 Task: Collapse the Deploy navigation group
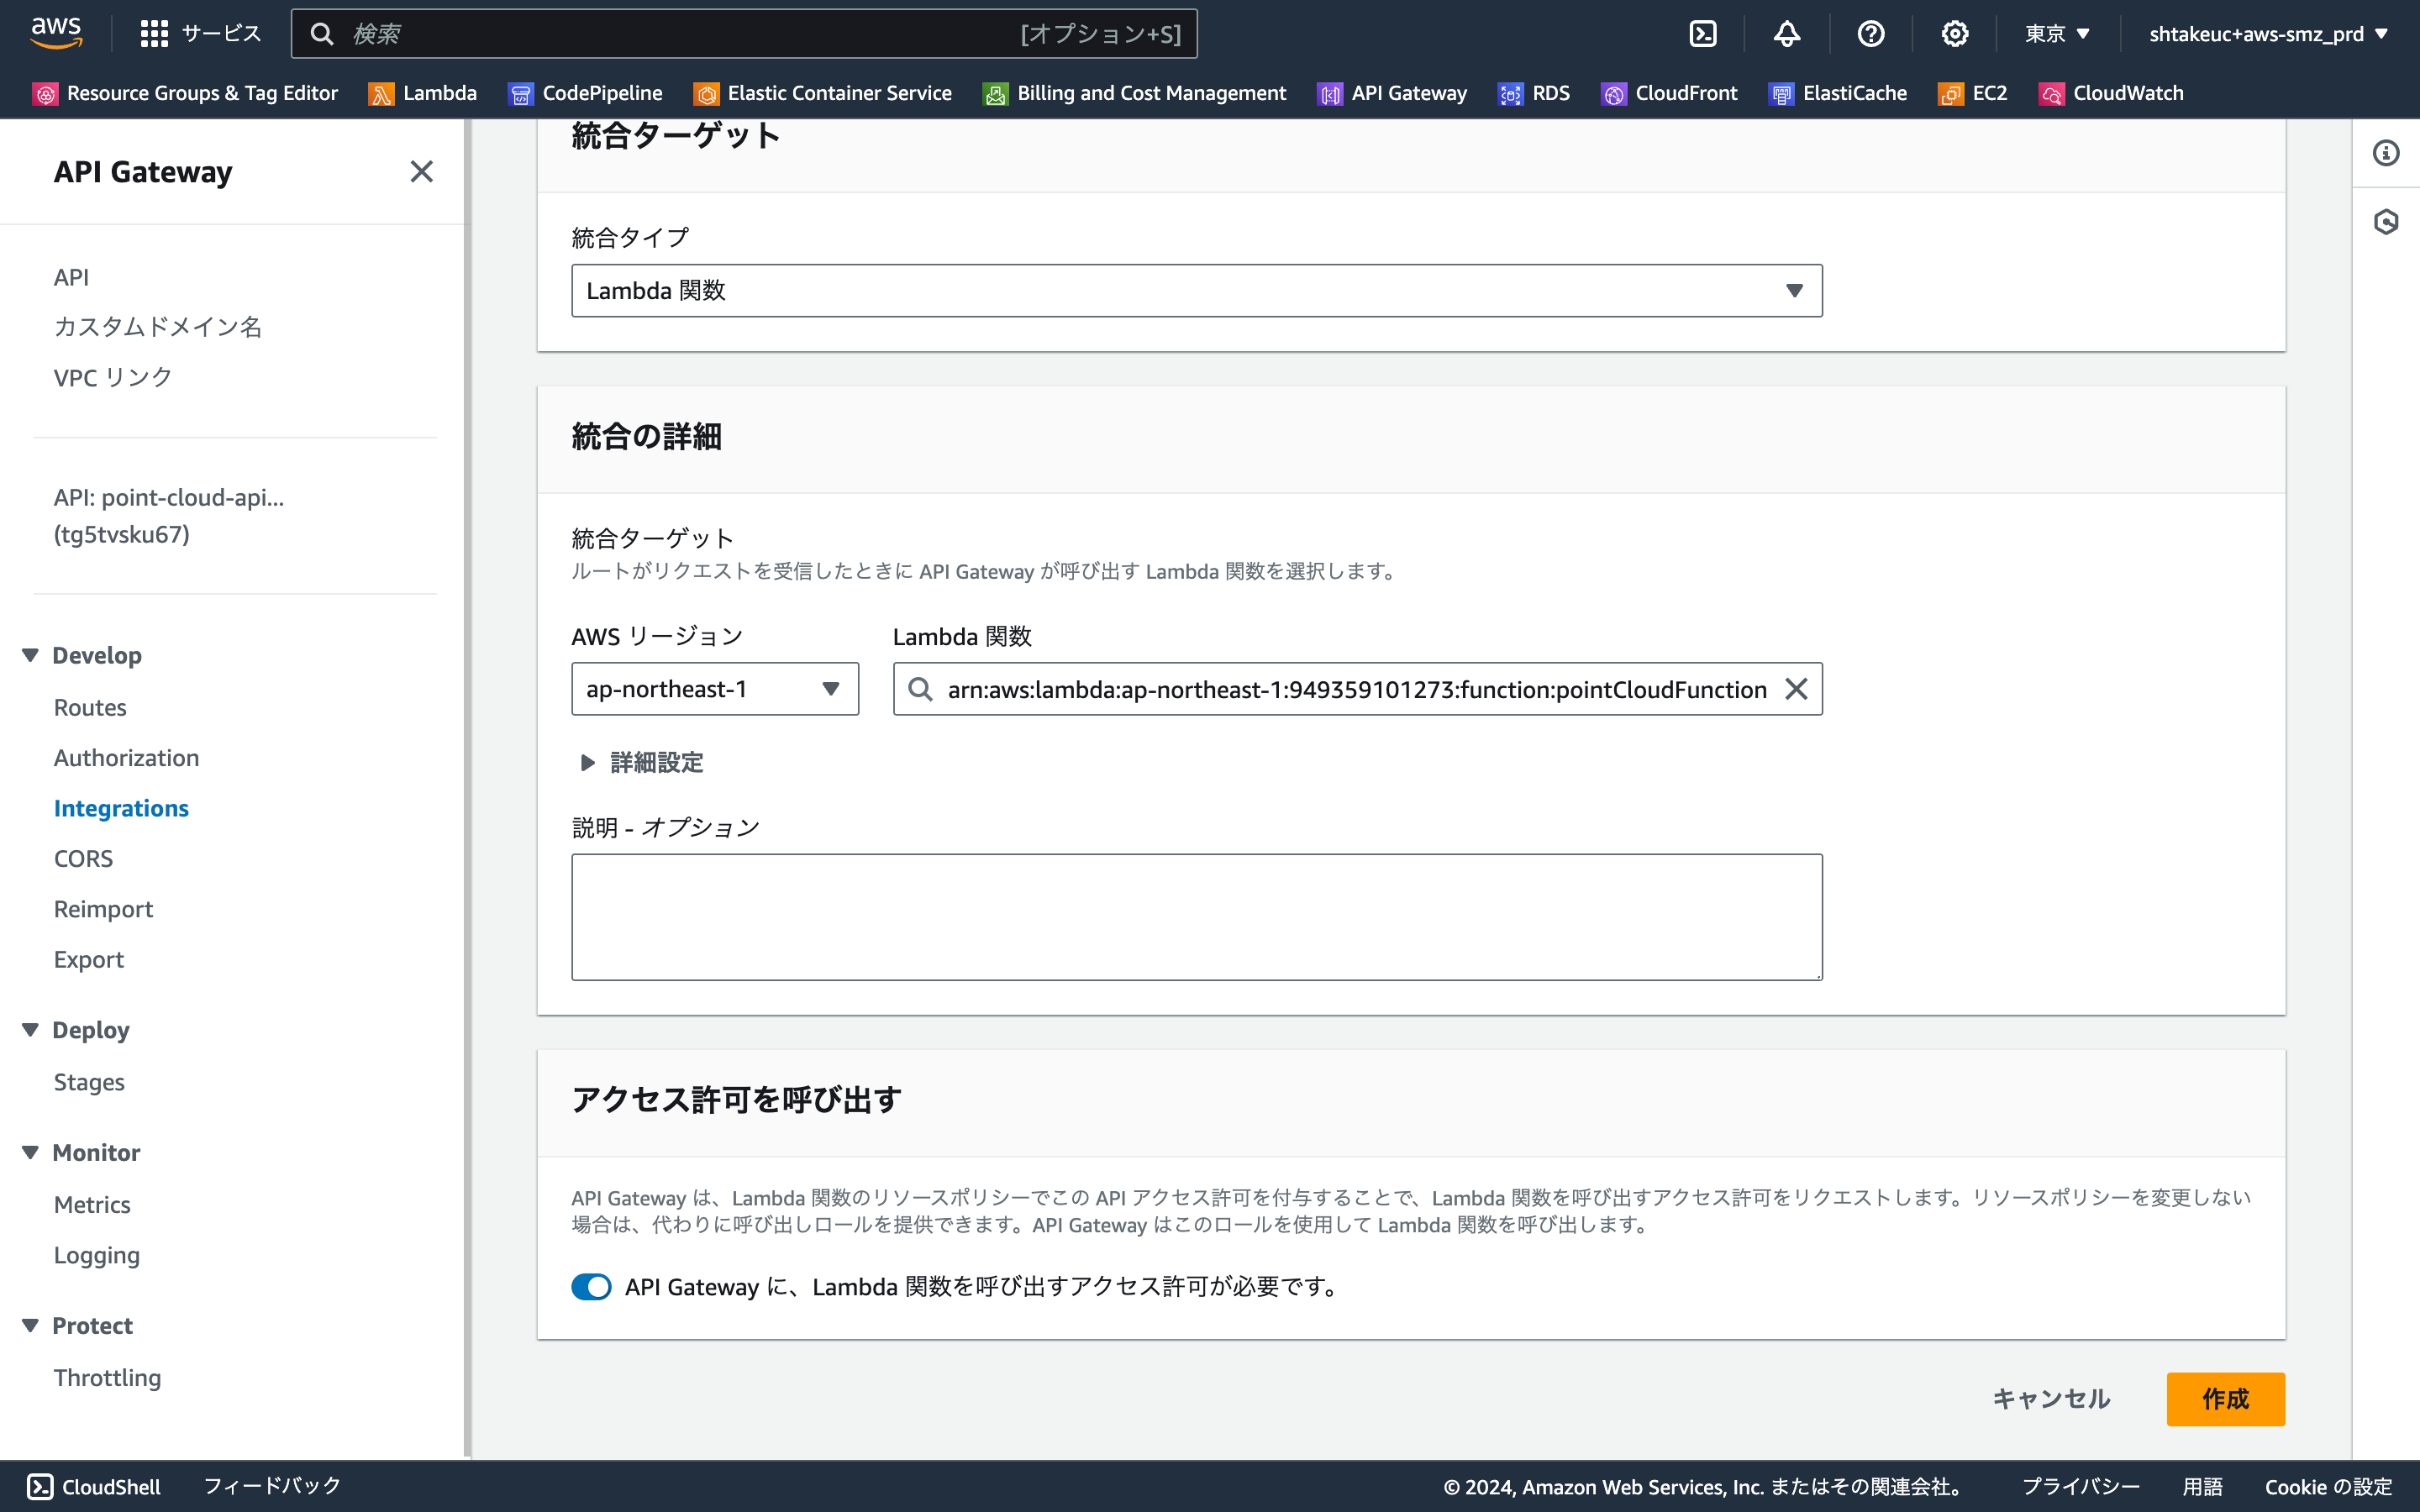(x=31, y=1030)
